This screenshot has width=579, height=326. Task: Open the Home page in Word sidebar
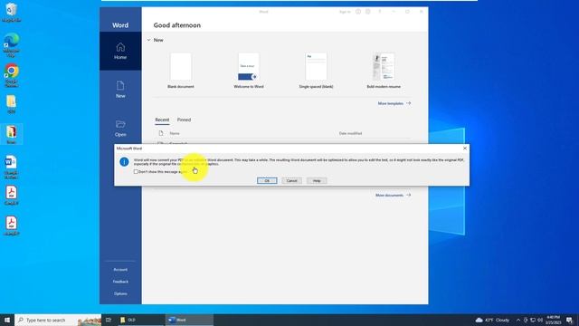(120, 51)
